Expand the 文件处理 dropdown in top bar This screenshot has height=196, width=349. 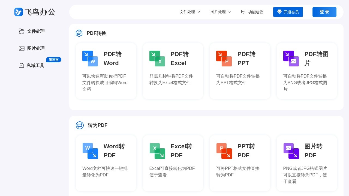click(190, 12)
